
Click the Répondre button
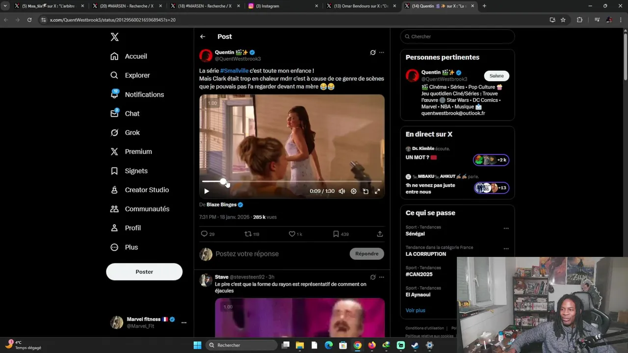tap(367, 253)
